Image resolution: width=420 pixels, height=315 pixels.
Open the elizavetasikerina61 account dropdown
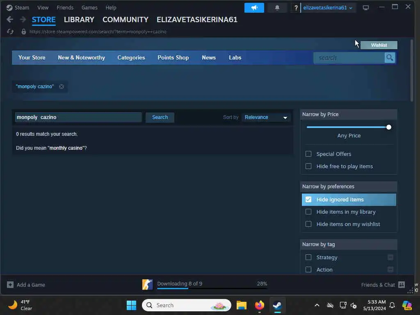point(328,8)
